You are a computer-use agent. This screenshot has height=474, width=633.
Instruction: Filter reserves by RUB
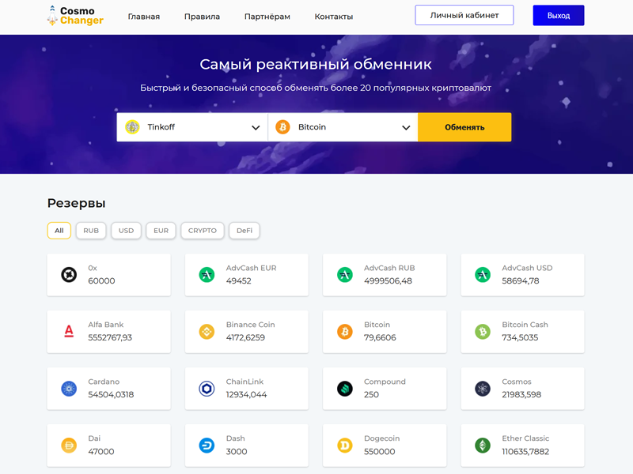91,231
